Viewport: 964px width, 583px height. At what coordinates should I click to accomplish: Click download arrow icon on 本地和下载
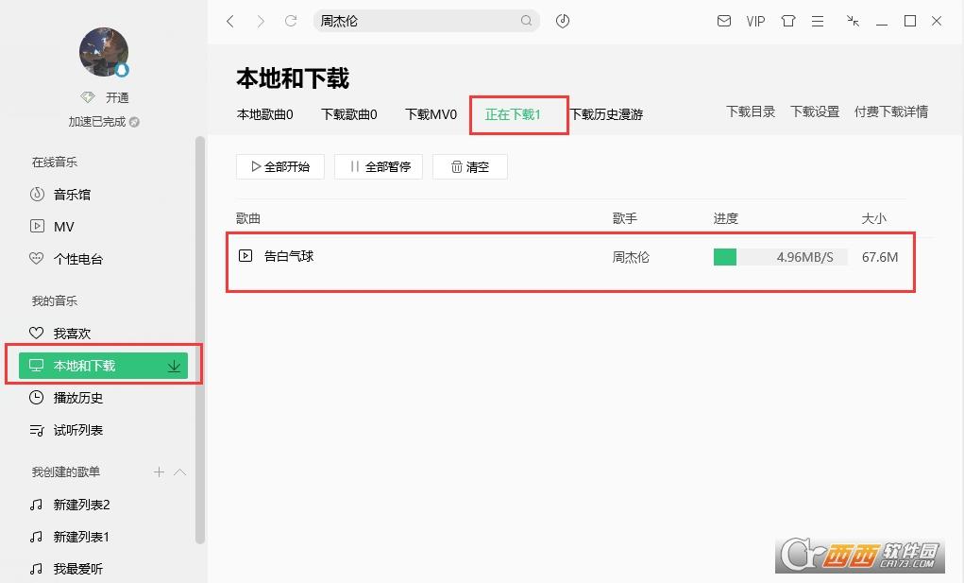tap(174, 366)
